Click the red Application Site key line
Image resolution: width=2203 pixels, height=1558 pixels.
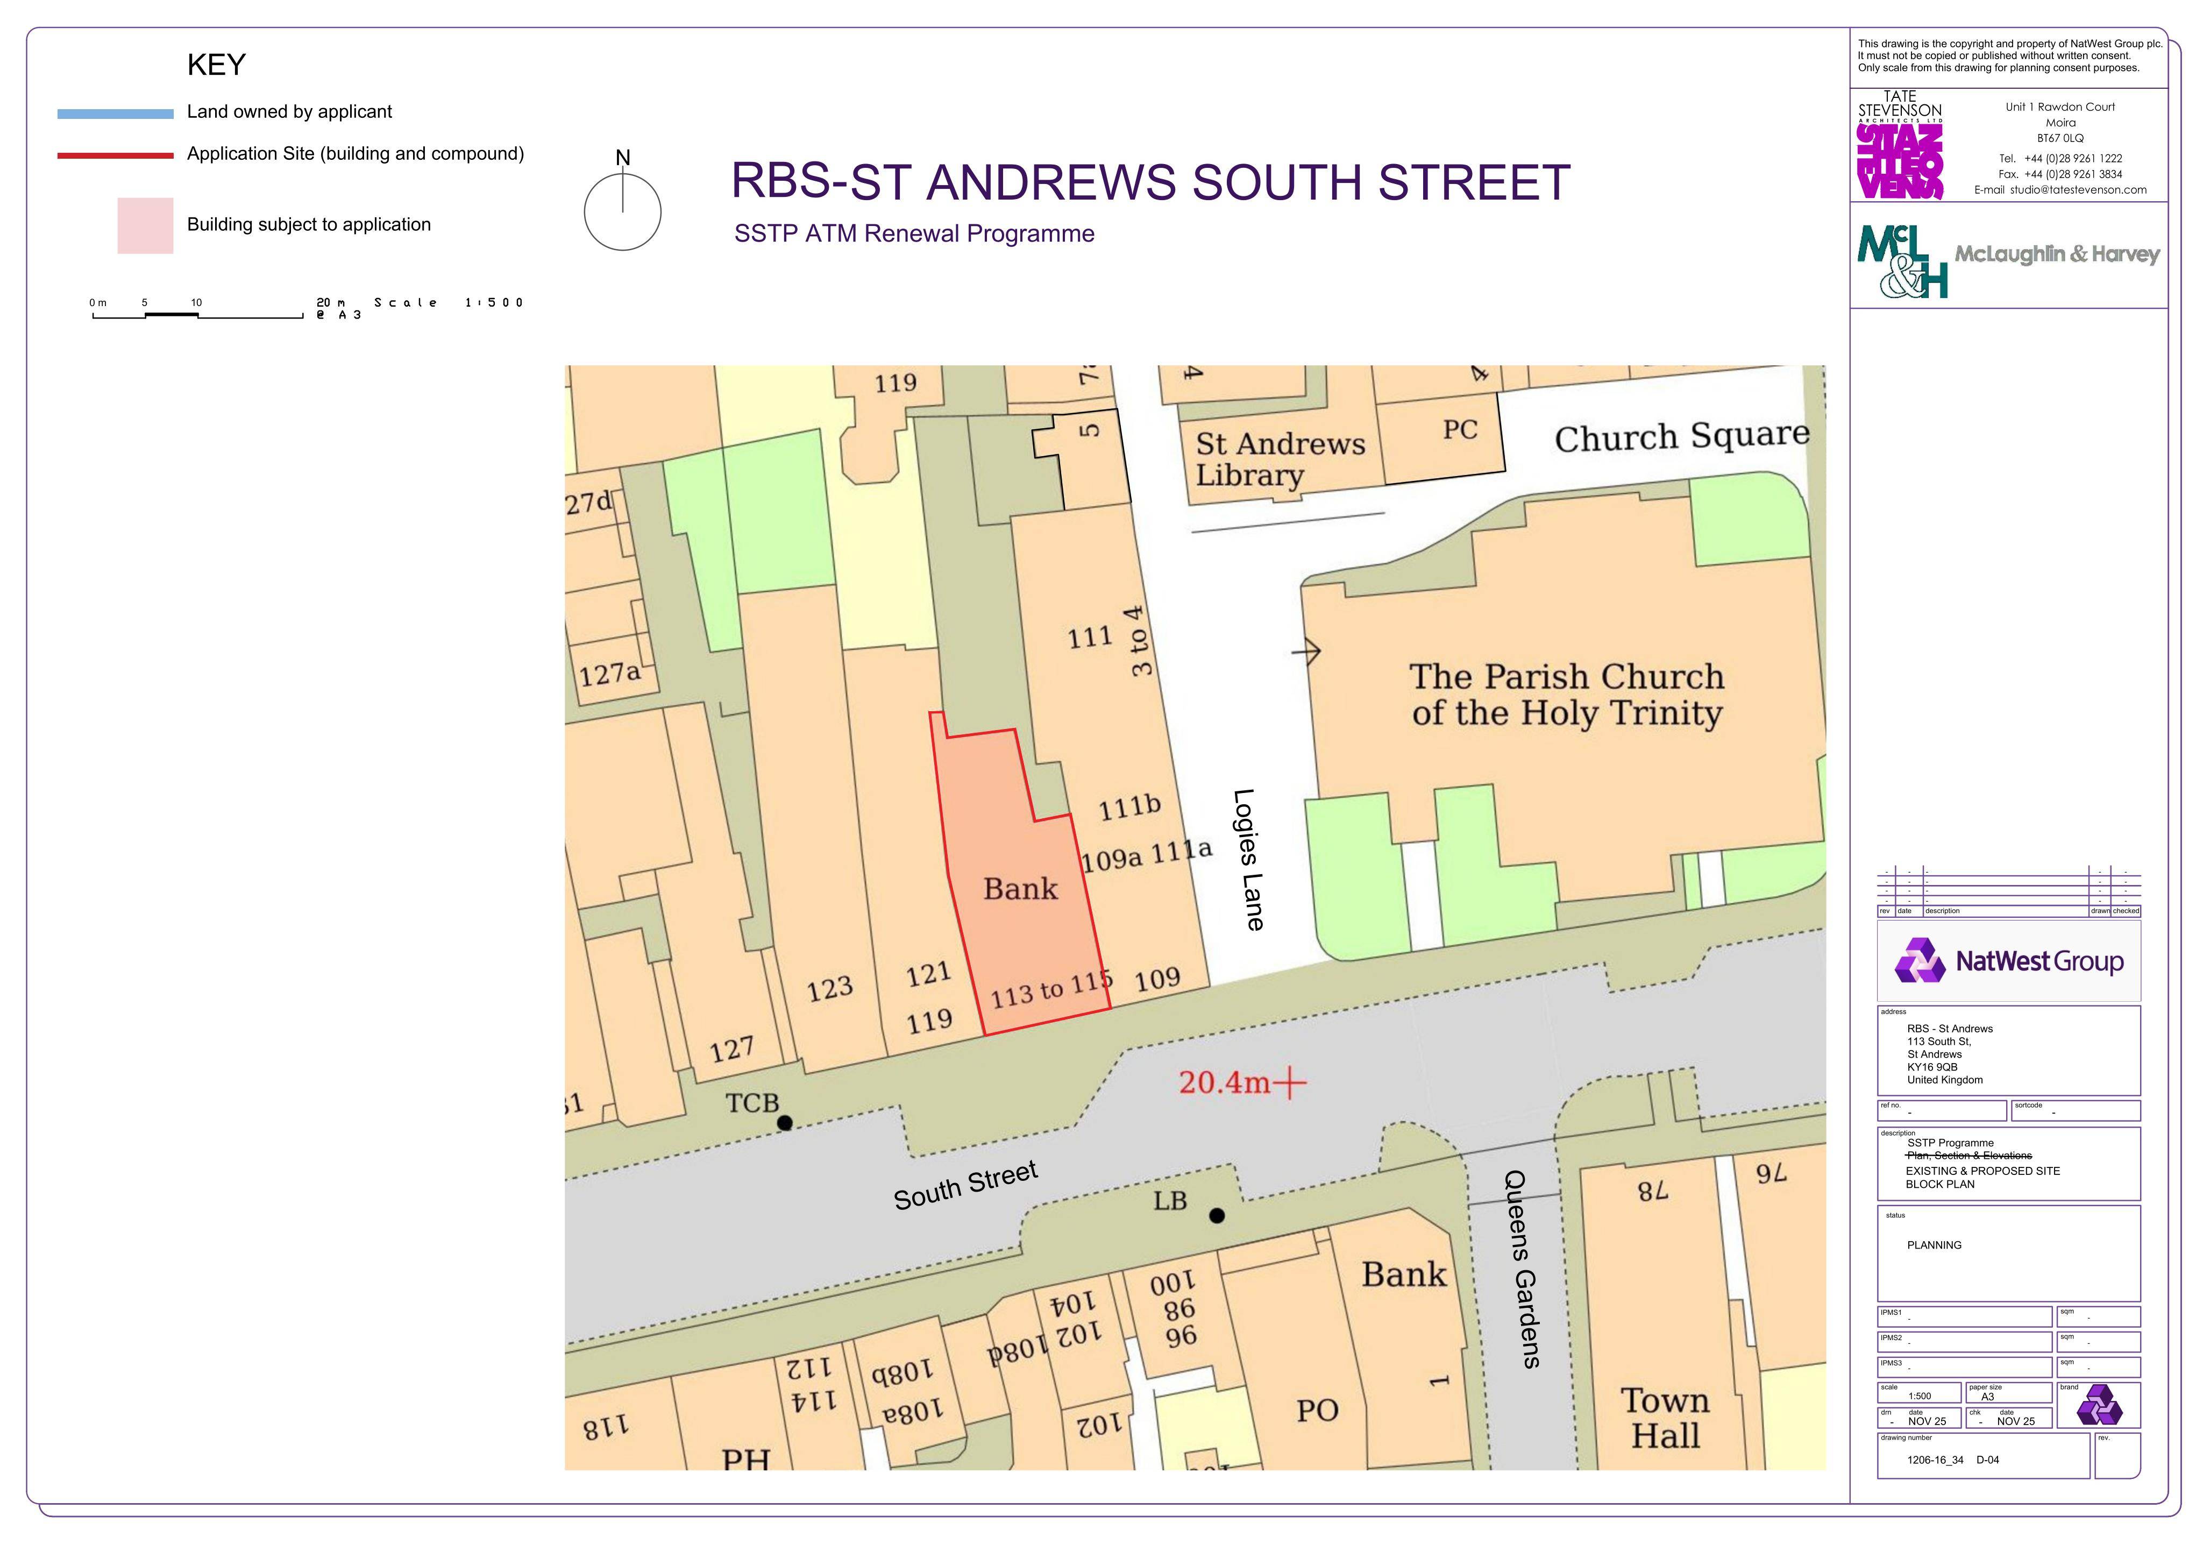pyautogui.click(x=115, y=154)
